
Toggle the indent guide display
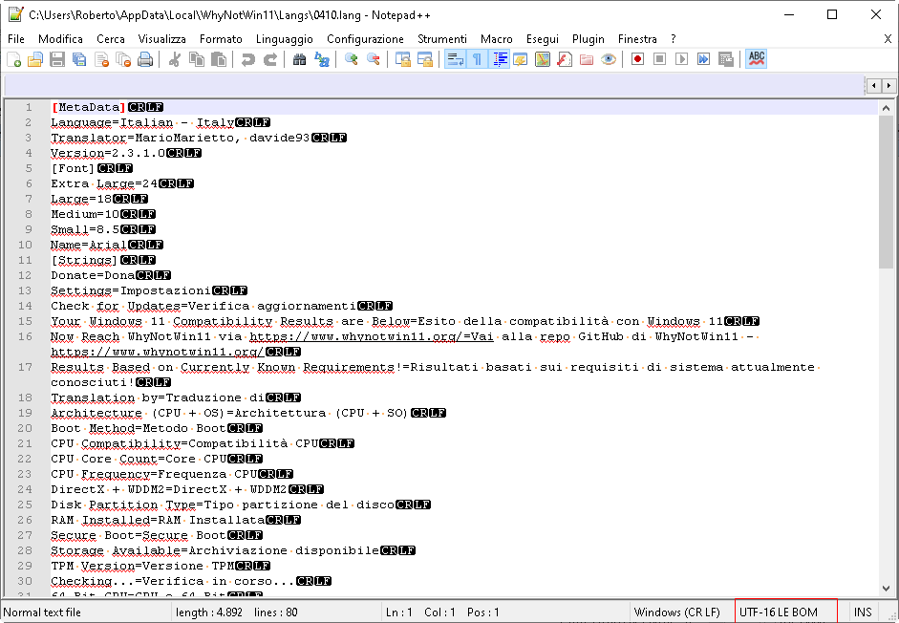pyautogui.click(x=501, y=58)
